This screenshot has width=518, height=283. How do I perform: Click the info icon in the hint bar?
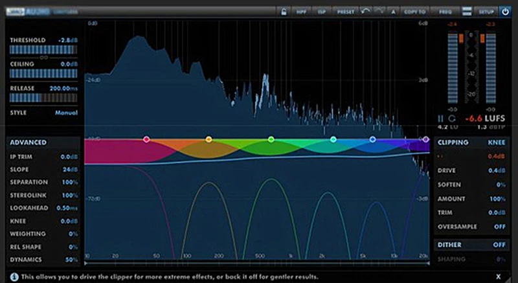pos(14,277)
